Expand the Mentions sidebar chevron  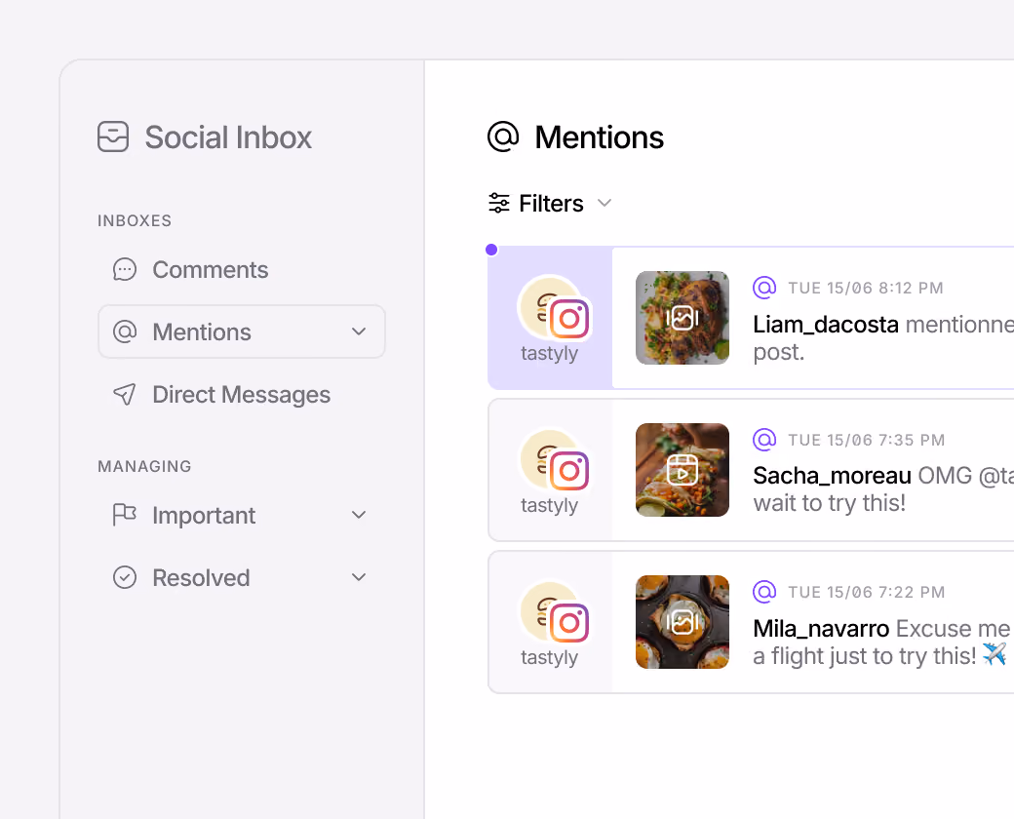[359, 331]
